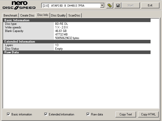Switch to the Benchmark tab

(10, 15)
